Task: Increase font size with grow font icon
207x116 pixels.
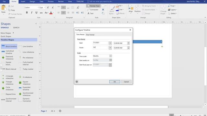Action: (x=48, y=7)
